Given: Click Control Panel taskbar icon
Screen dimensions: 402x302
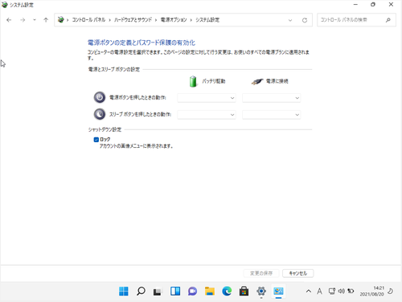Looking at the screenshot, I should click(x=278, y=291).
